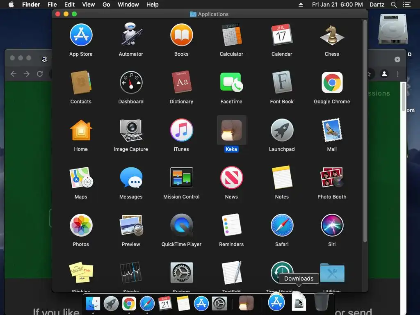This screenshot has height=315, width=420.
Task: Open the Go menu
Action: pyautogui.click(x=106, y=5)
